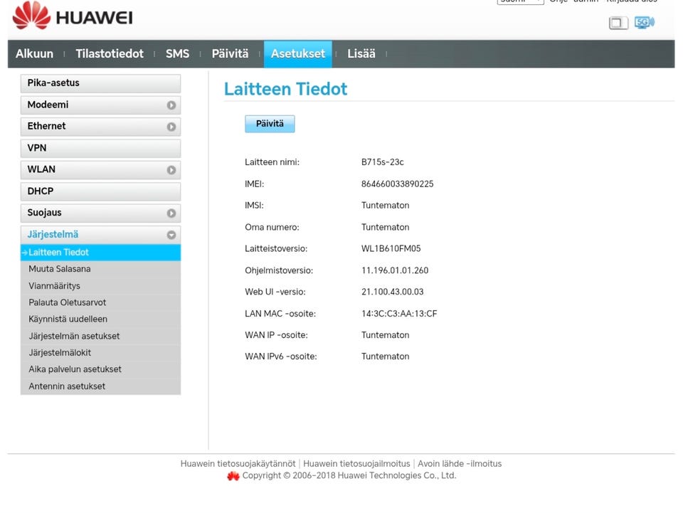This screenshot has height=513, width=683.
Task: Open Pika-asetus in the sidebar
Action: [x=100, y=83]
